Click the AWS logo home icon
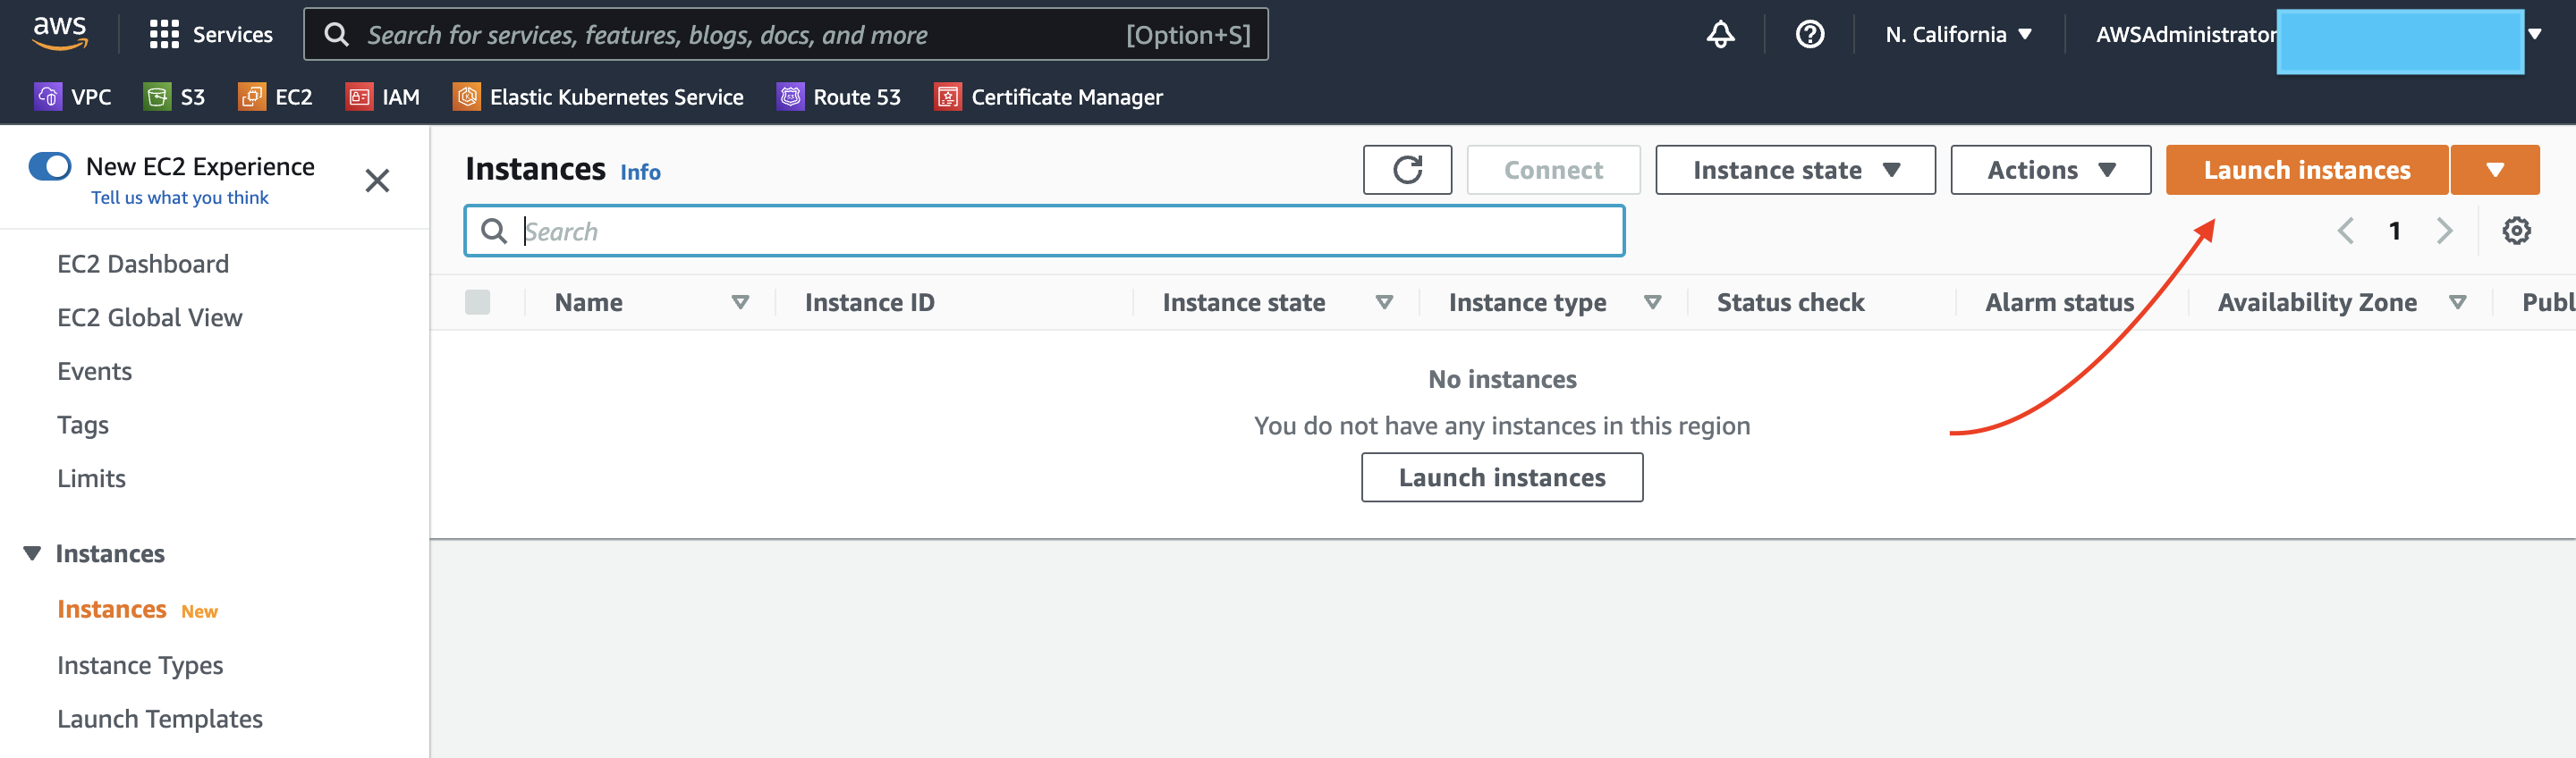The width and height of the screenshot is (2576, 758). 60,33
